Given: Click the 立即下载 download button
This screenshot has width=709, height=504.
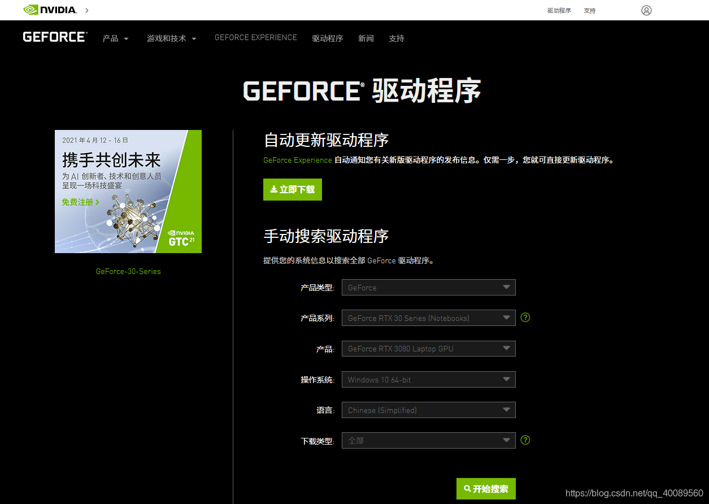Looking at the screenshot, I should (293, 189).
